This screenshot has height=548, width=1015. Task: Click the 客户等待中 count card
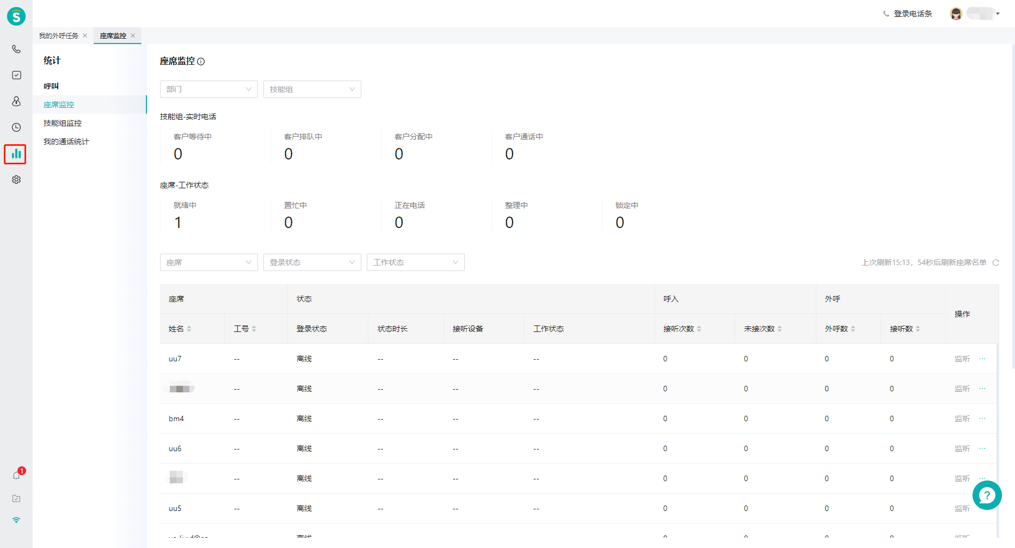(215, 147)
